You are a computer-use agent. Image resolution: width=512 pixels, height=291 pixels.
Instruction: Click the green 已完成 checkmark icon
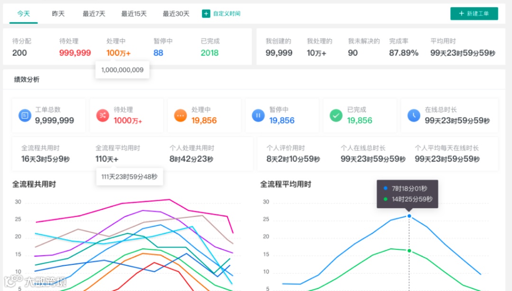click(336, 115)
